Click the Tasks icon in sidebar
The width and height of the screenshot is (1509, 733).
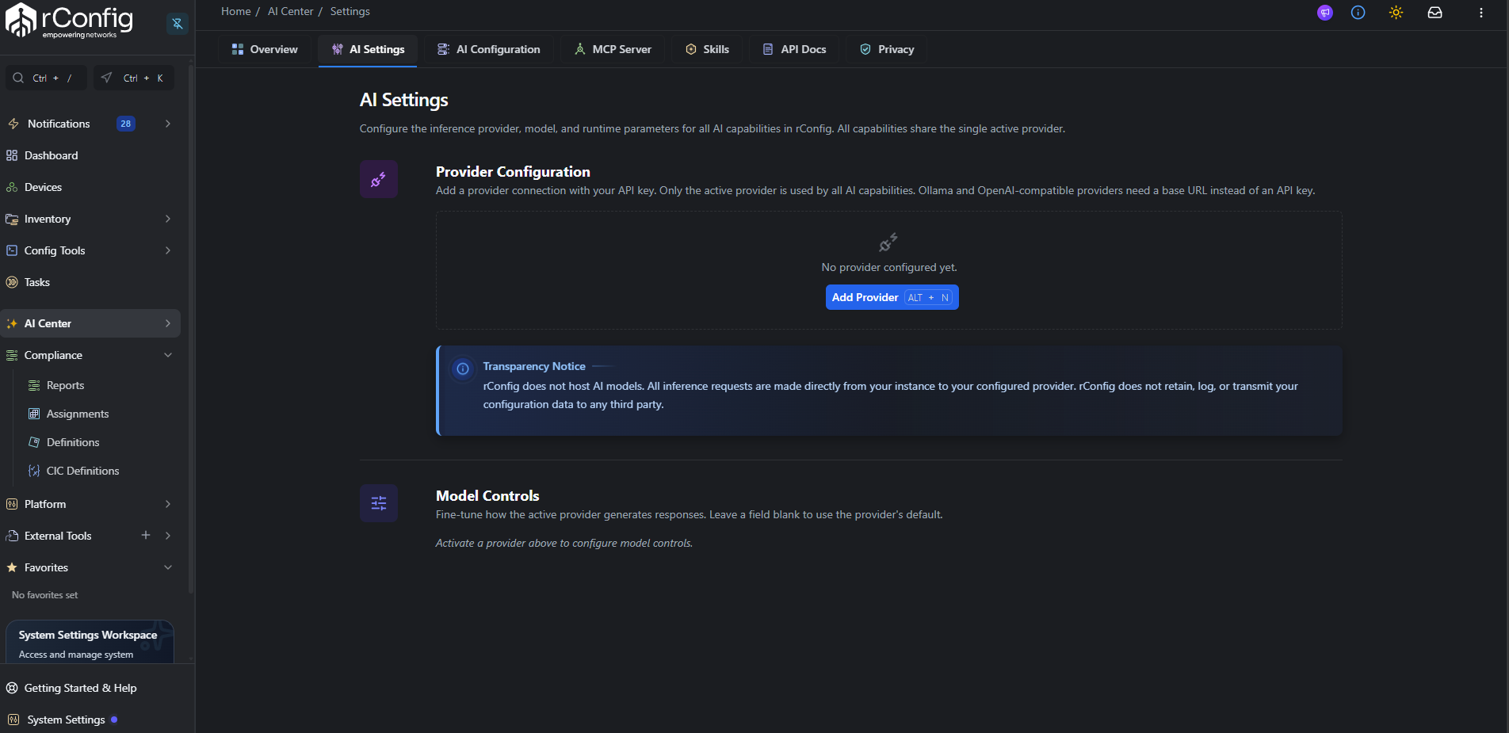12,282
